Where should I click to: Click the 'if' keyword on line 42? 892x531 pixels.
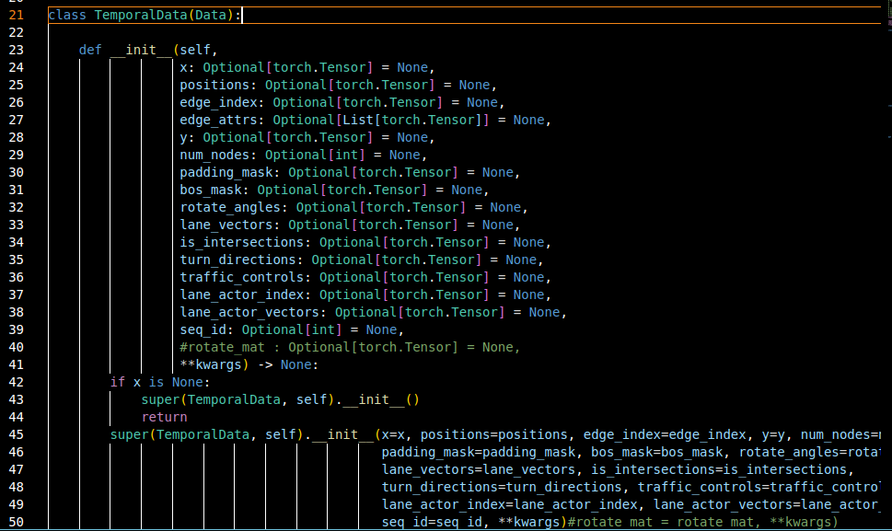[117, 382]
